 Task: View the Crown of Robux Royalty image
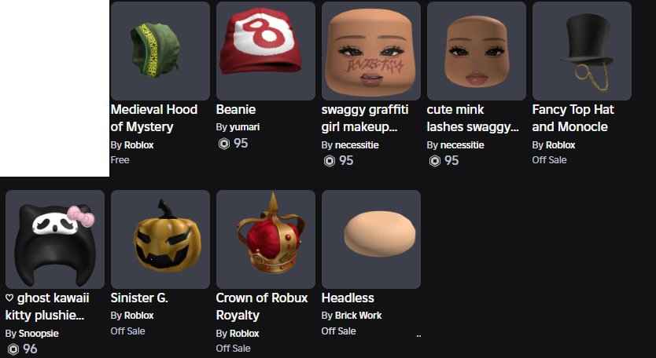[266, 239]
